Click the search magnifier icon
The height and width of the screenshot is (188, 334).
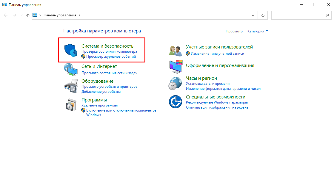[327, 15]
